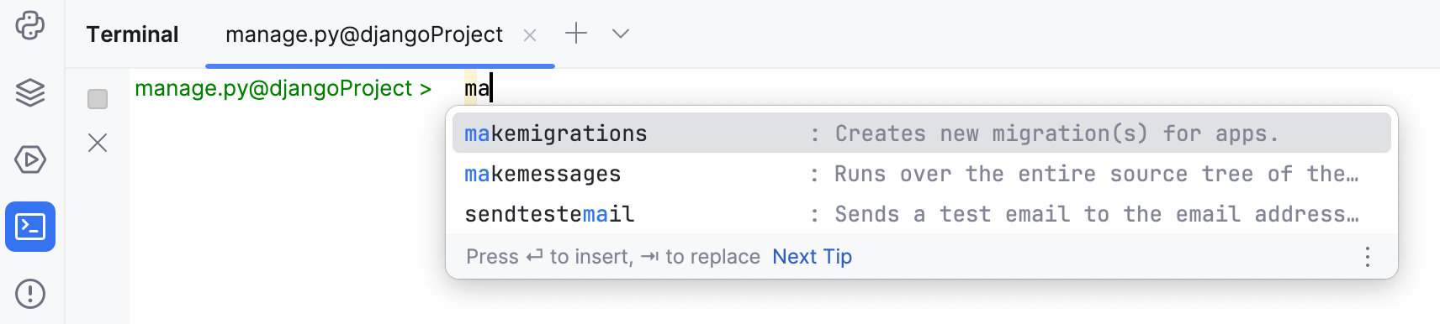Image resolution: width=1440 pixels, height=324 pixels.
Task: Select sendtestemail completion suggestion
Action: [x=921, y=214]
